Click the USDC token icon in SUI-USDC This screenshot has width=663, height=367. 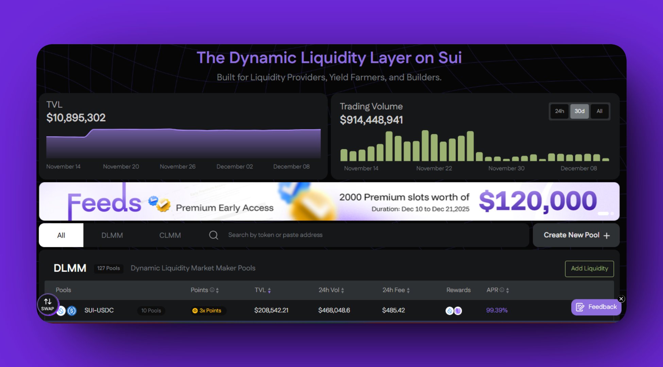[72, 311]
